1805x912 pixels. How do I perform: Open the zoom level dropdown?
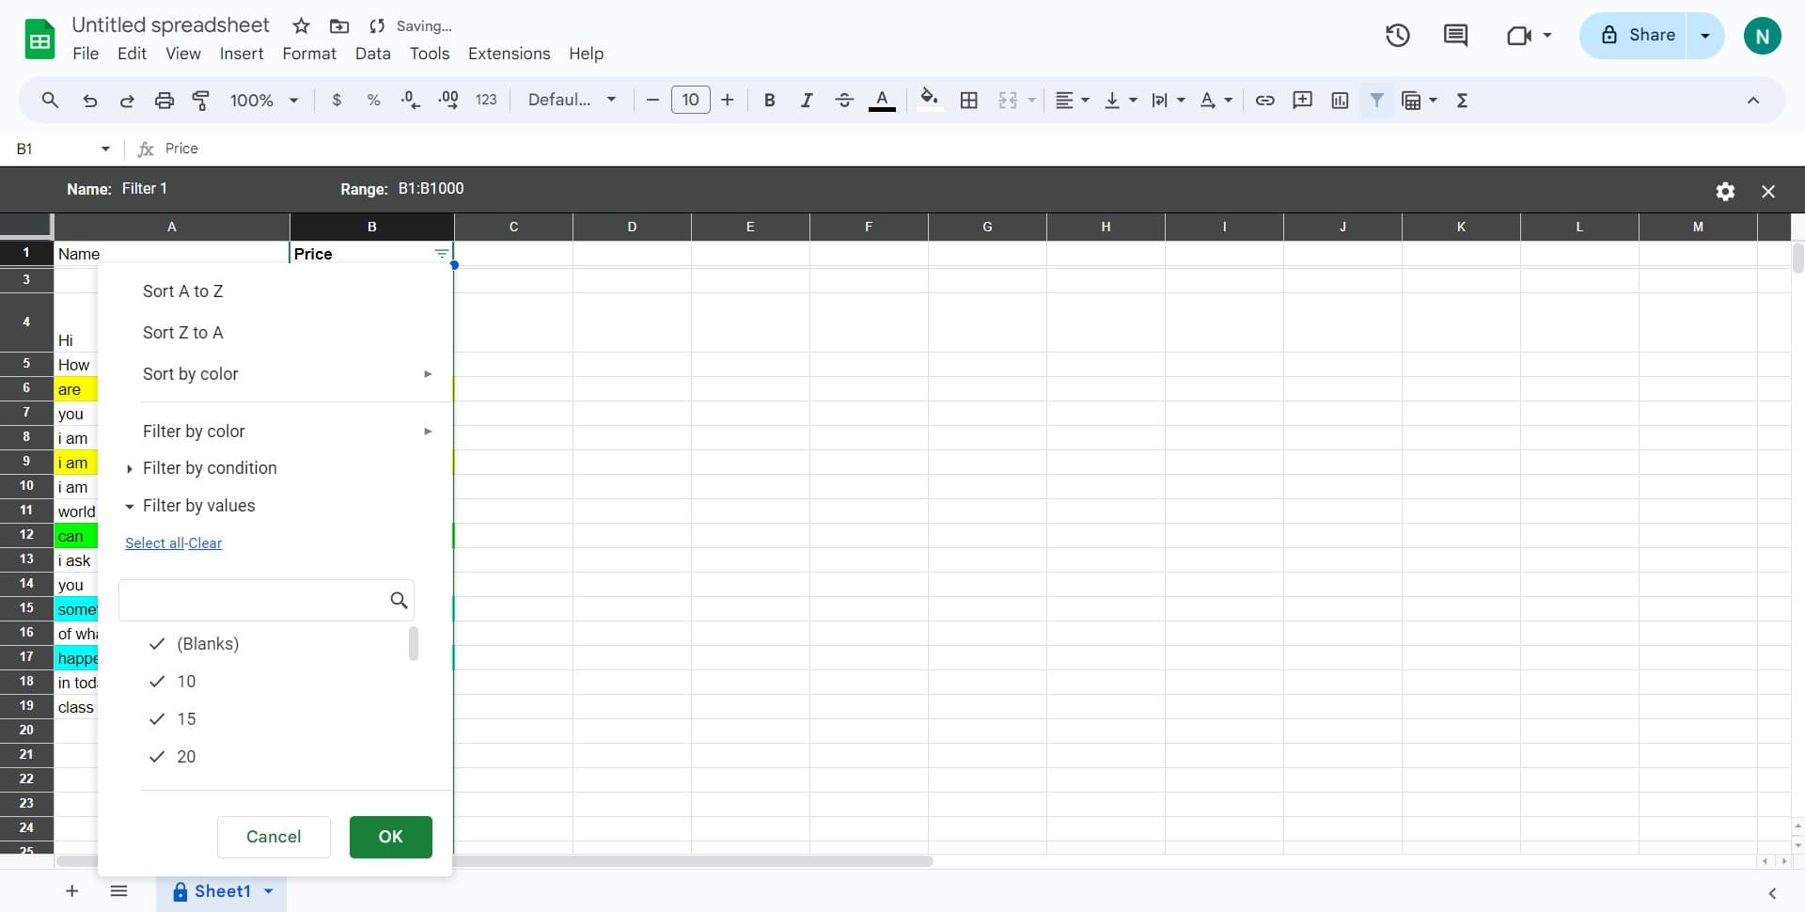[262, 100]
